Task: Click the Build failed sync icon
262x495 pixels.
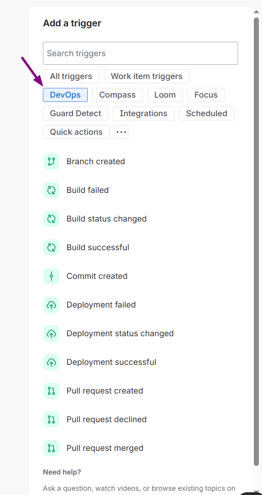Action: (x=51, y=190)
